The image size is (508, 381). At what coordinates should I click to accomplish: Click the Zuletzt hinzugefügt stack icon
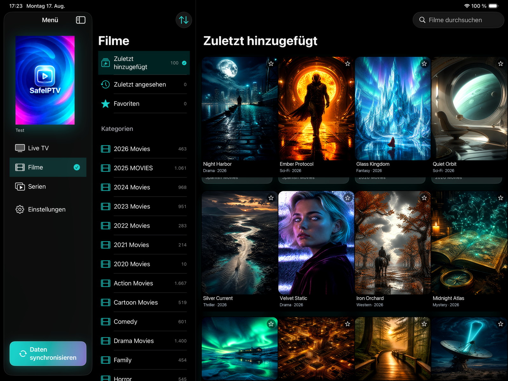coord(105,63)
